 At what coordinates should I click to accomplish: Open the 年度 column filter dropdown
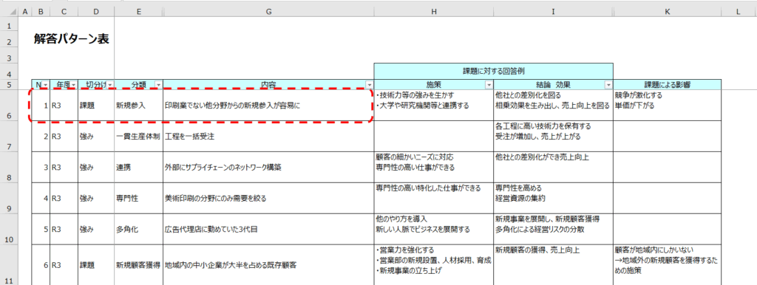coord(73,84)
